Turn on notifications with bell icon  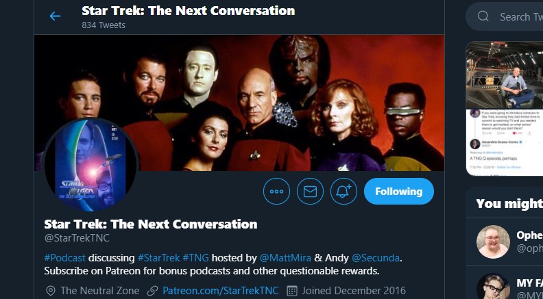343,192
